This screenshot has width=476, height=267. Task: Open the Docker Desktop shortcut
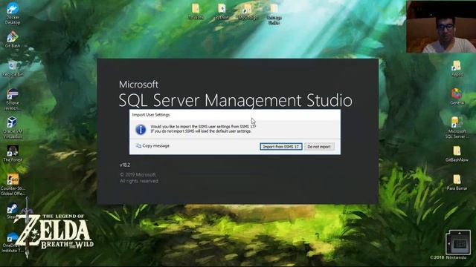13,13
